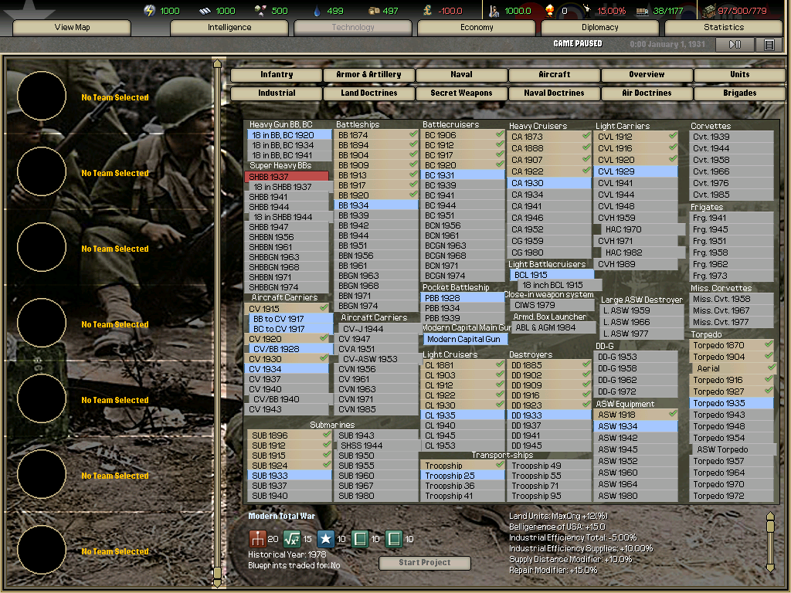Click the manpower icon showing 38/1177

tap(643, 11)
